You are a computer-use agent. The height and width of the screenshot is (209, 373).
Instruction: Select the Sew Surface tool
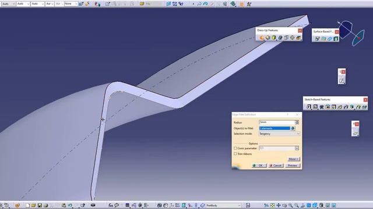click(x=336, y=39)
